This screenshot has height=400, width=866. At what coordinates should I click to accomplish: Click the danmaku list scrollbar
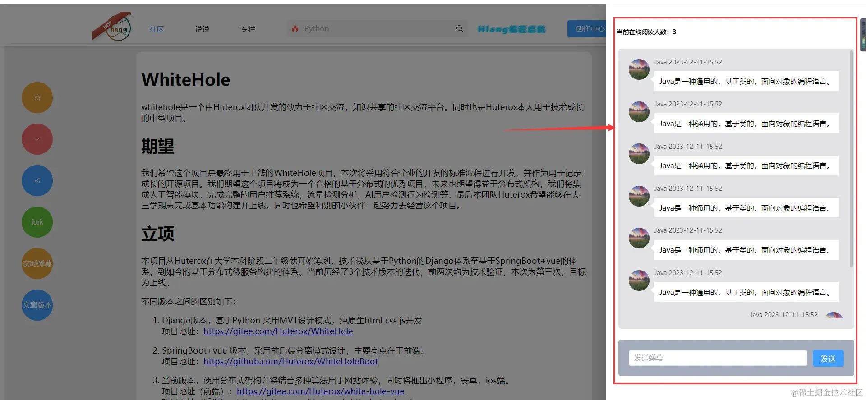(x=851, y=159)
